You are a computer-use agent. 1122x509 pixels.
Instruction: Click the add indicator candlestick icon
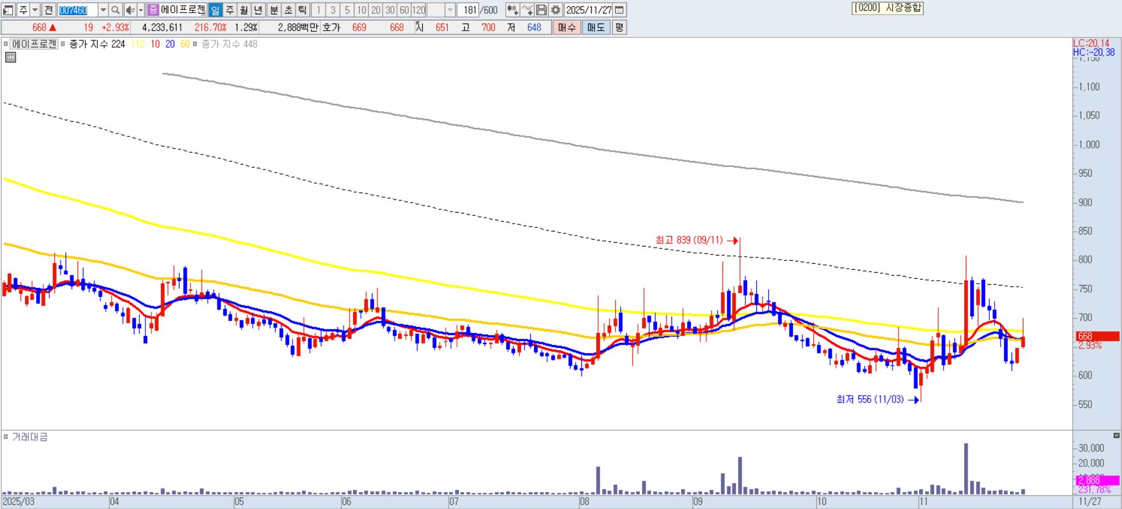point(512,10)
